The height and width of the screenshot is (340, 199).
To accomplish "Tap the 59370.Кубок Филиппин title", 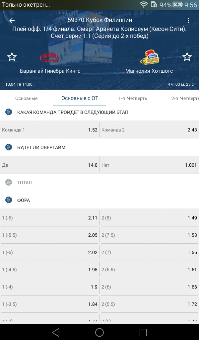I will (x=100, y=20).
